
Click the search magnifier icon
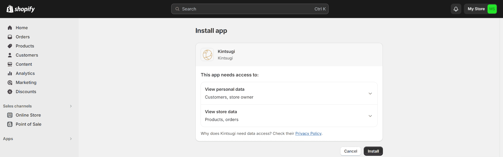[x=177, y=9]
